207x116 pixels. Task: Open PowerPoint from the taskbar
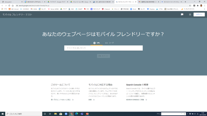87,114
